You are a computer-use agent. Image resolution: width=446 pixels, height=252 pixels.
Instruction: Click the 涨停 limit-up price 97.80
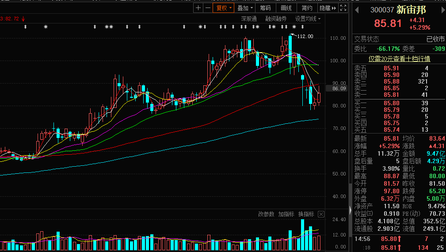392,191
